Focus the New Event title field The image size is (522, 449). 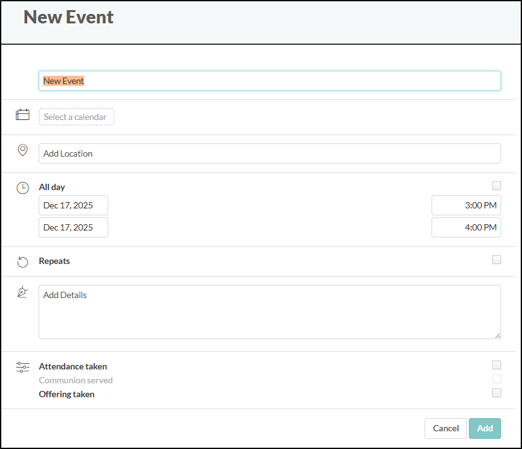270,81
